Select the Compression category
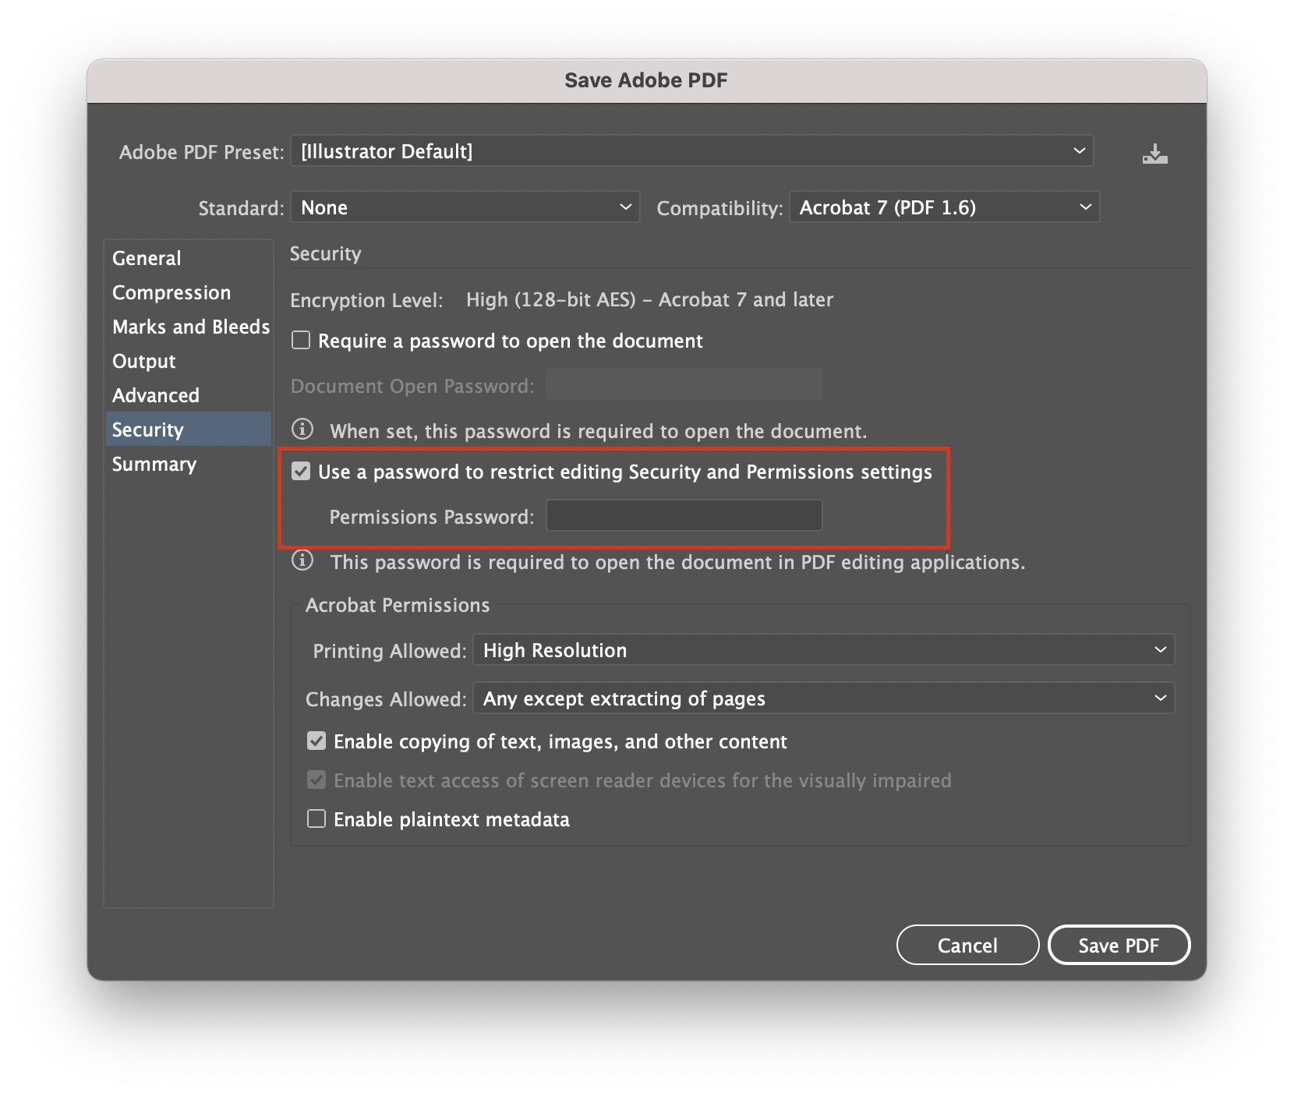This screenshot has width=1294, height=1096. point(171,292)
